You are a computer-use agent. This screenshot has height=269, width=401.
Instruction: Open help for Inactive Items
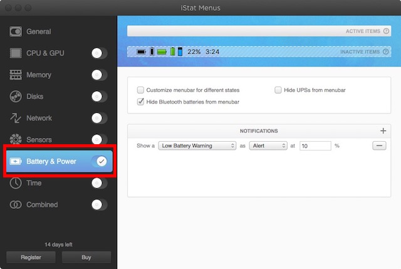coord(386,51)
